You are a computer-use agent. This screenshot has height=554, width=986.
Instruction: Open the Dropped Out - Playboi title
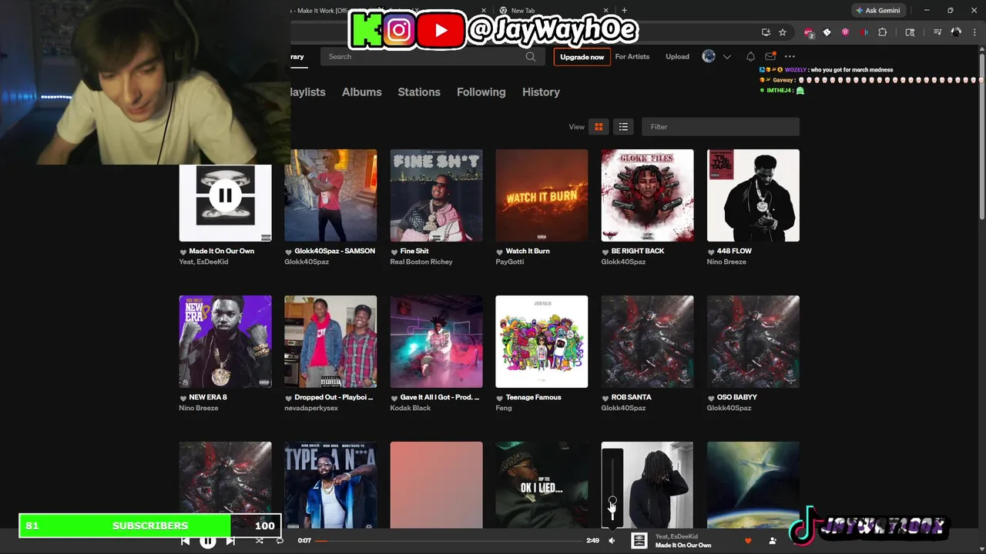coord(334,397)
